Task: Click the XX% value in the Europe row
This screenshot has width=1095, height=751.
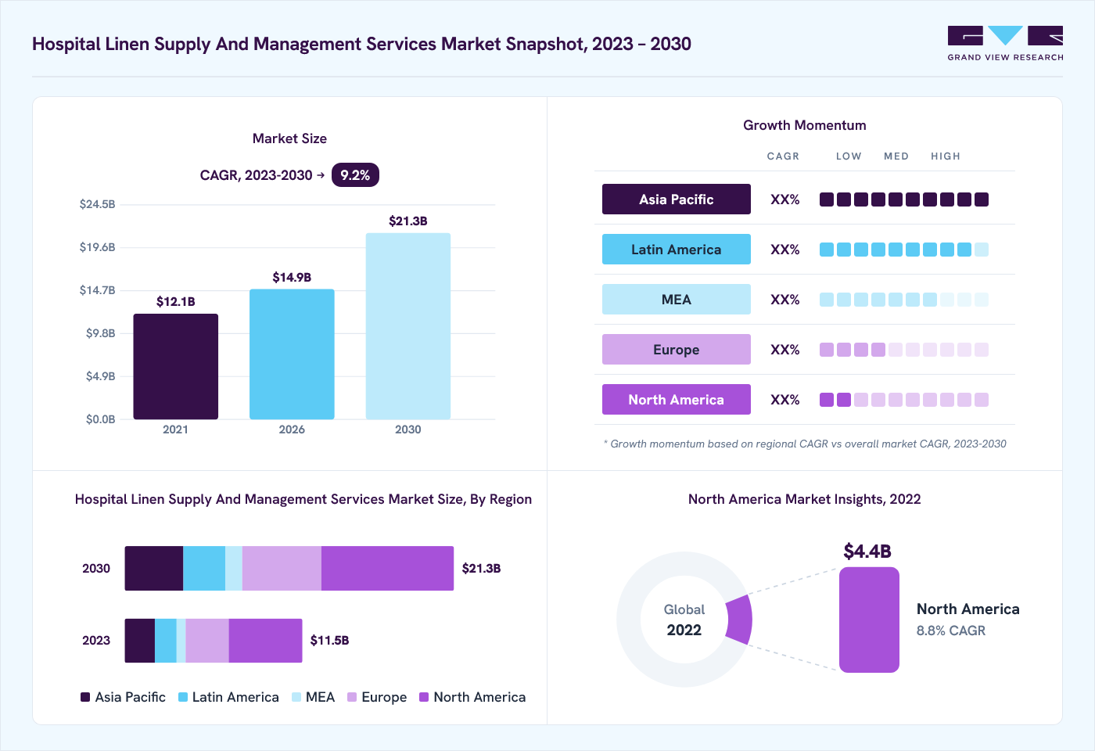Action: click(x=785, y=350)
